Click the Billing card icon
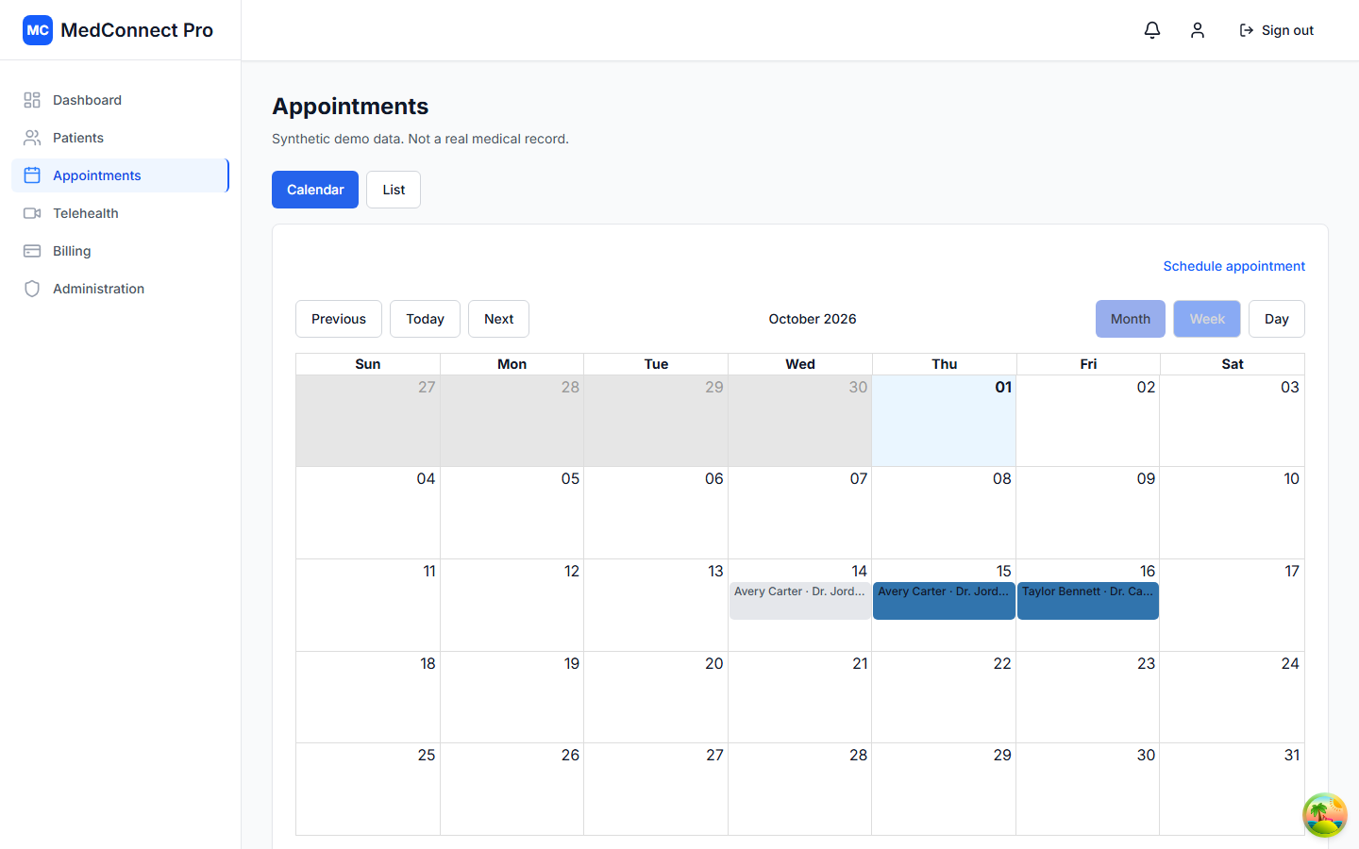This screenshot has height=849, width=1359. 32,251
